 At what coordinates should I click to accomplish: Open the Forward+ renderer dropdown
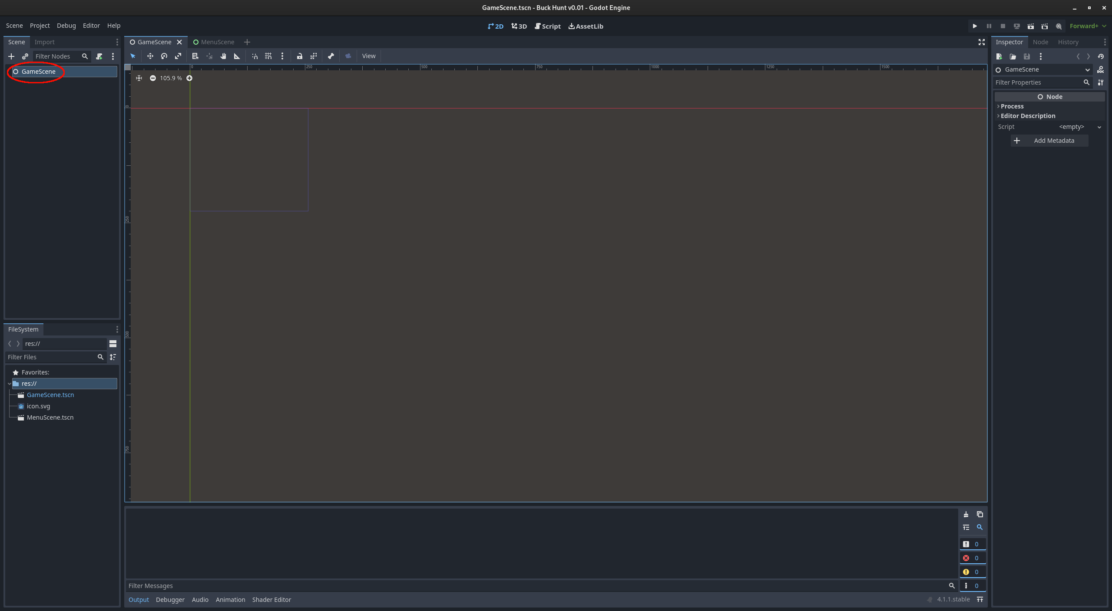click(x=1088, y=26)
